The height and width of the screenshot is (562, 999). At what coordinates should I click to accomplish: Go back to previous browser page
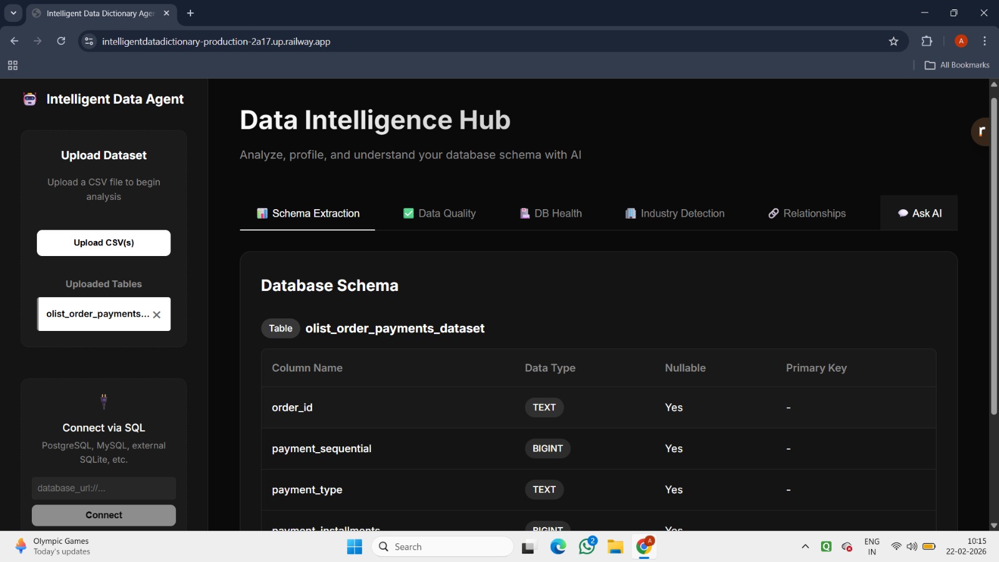(14, 41)
